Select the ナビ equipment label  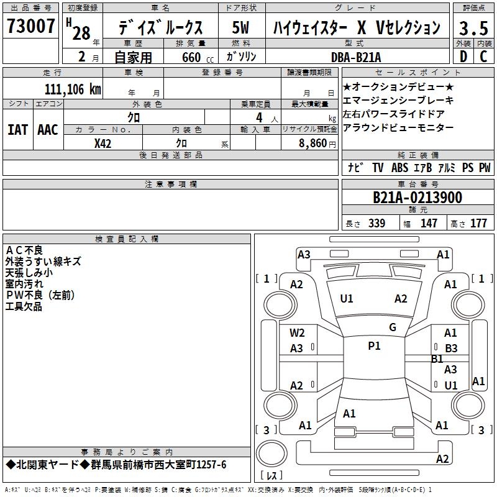356,167
